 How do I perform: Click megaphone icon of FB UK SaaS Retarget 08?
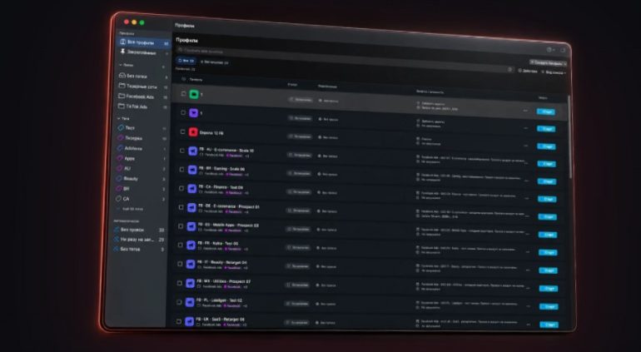[x=189, y=322]
